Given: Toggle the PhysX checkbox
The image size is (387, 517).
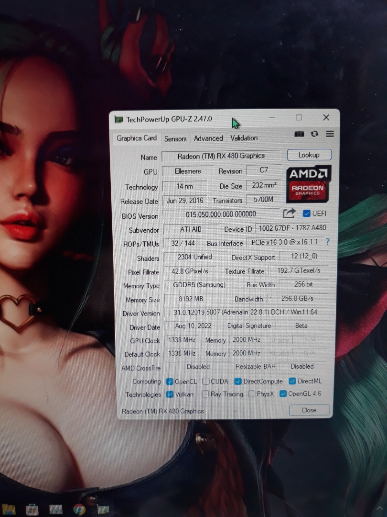Looking at the screenshot, I should click(251, 393).
